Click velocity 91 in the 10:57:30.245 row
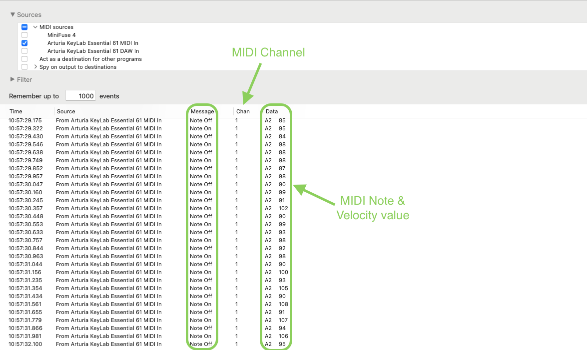 click(282, 200)
